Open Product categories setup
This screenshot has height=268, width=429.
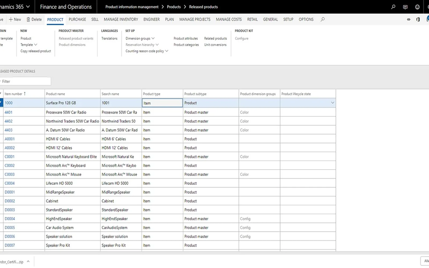point(186,45)
